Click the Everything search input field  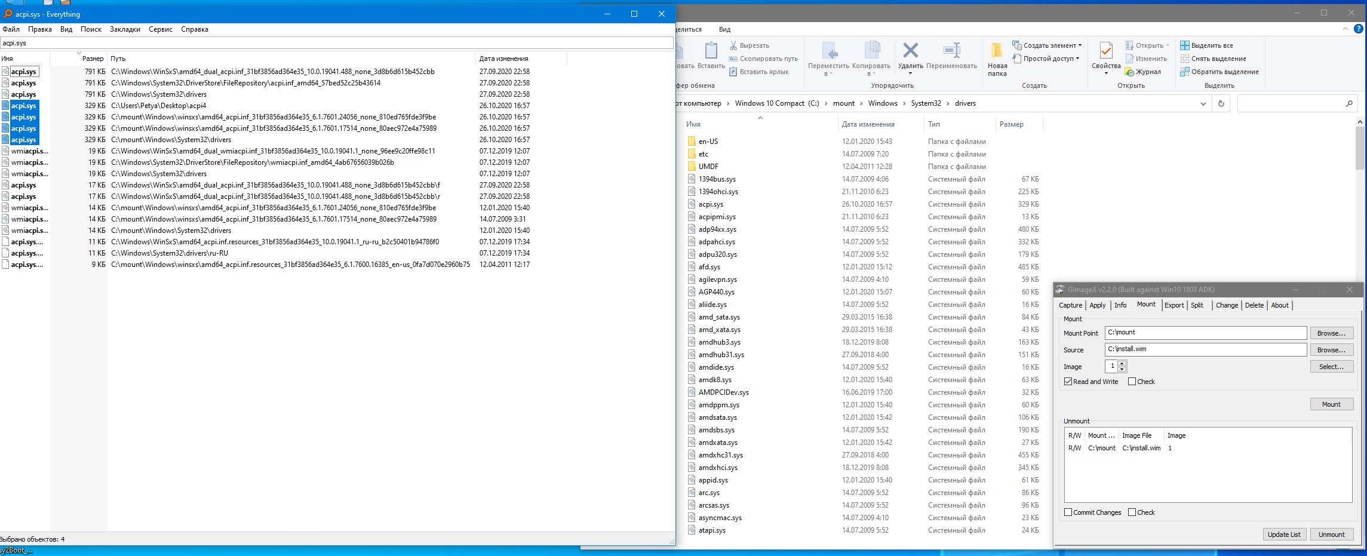337,43
